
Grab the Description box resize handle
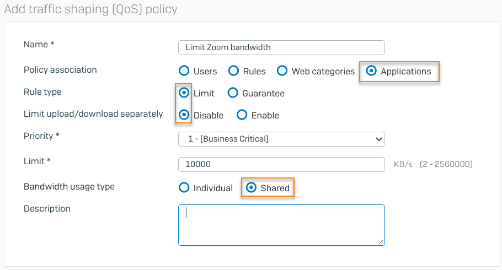tap(381, 241)
